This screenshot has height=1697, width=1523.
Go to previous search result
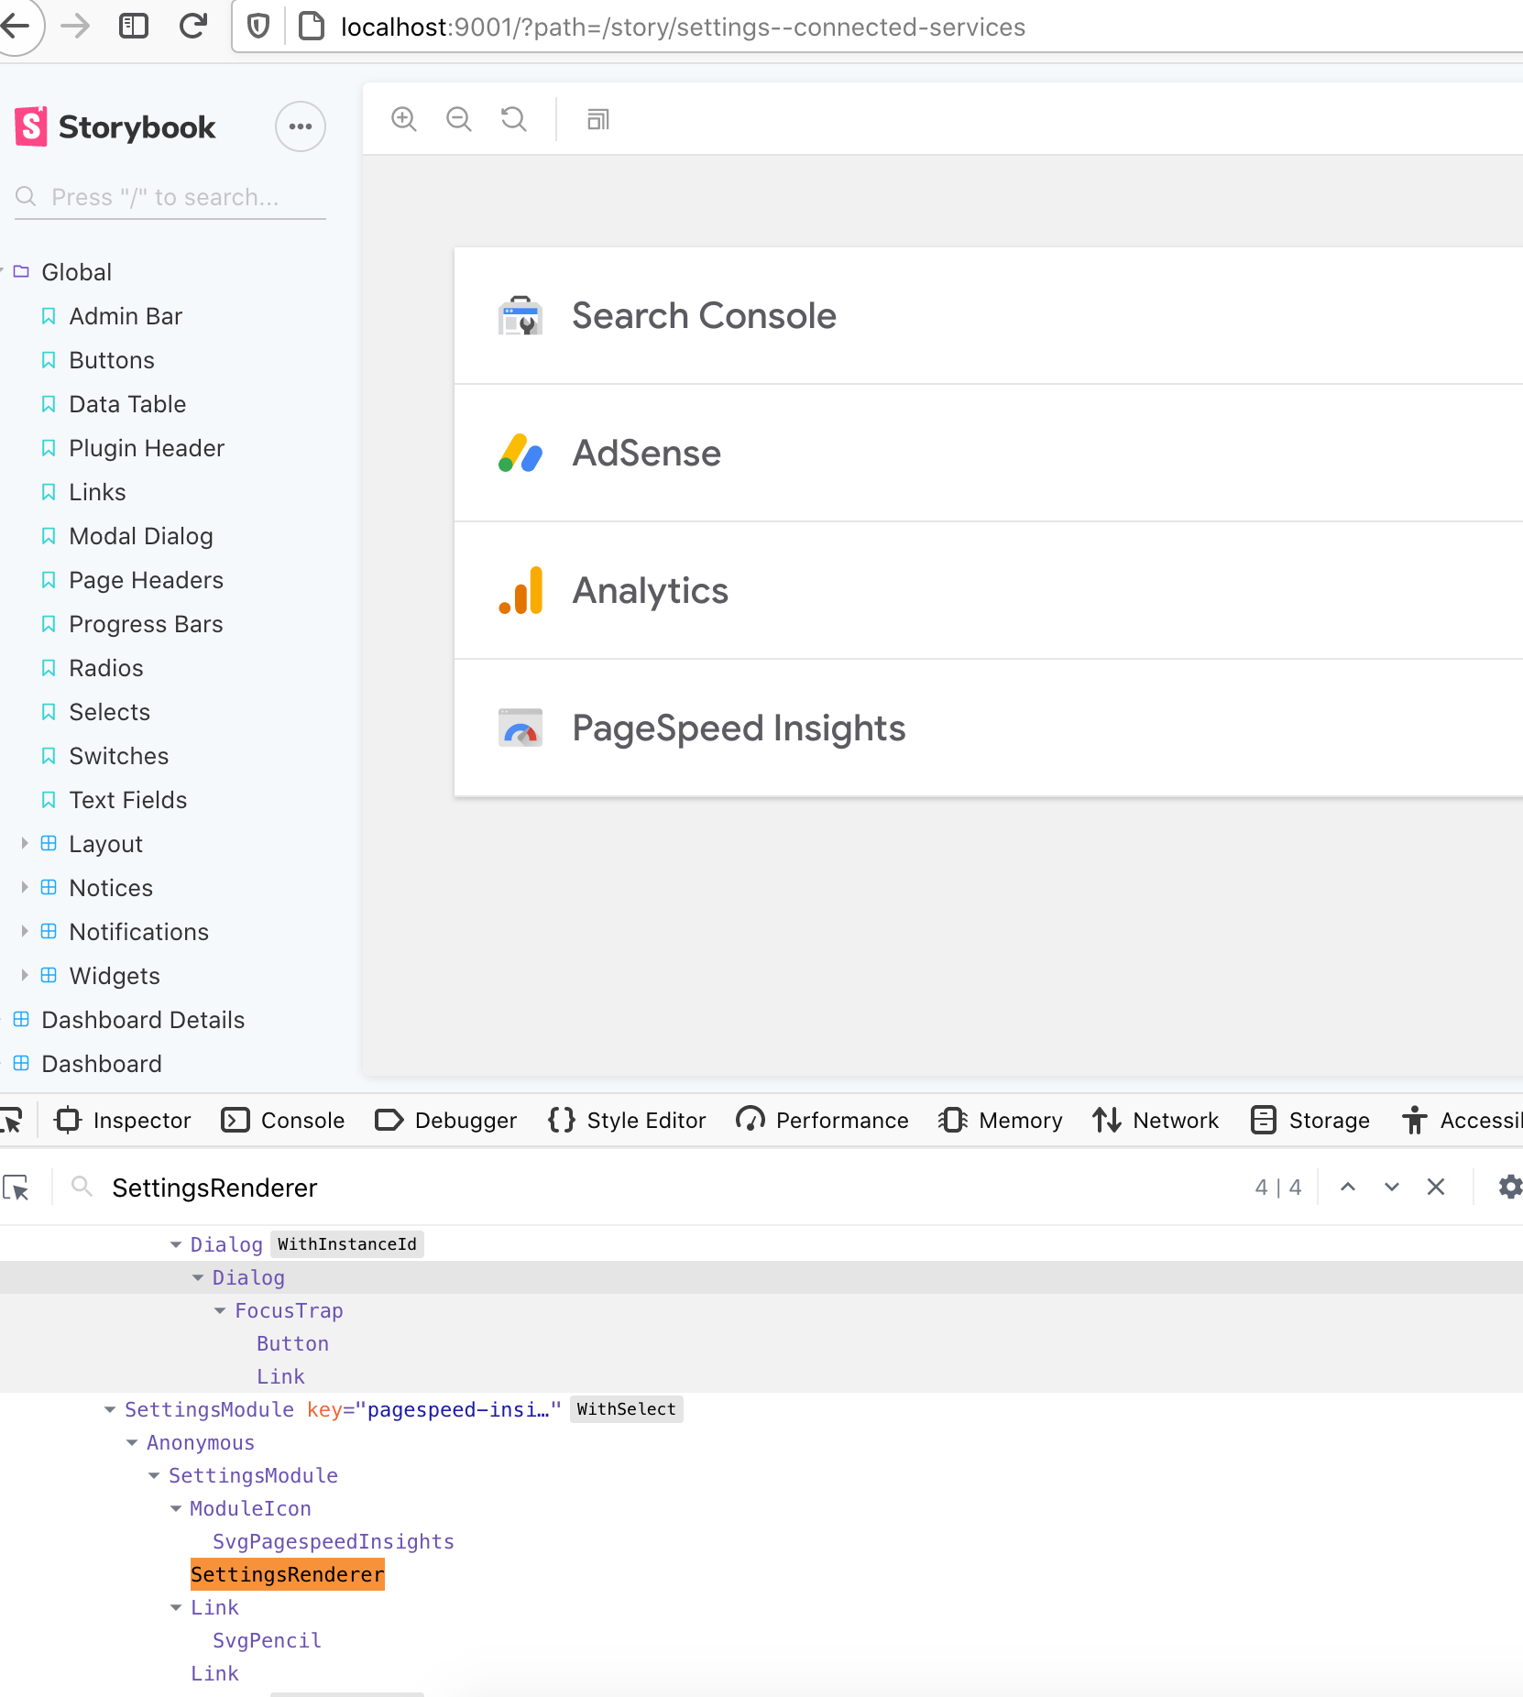point(1348,1188)
